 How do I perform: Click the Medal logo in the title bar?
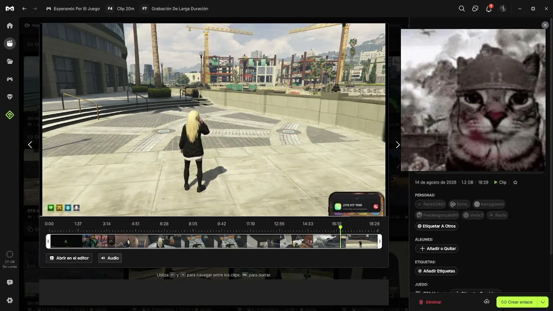tap(10, 9)
